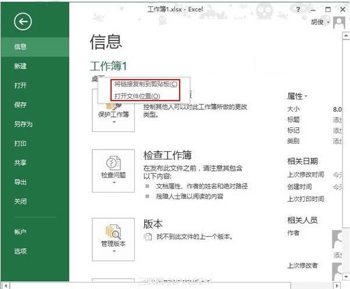Click the vertical scrollbar down arrow
Image resolution: width=350 pixels, height=289 pixels.
(346, 277)
